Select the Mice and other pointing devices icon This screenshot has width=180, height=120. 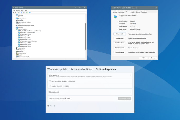point(17,25)
